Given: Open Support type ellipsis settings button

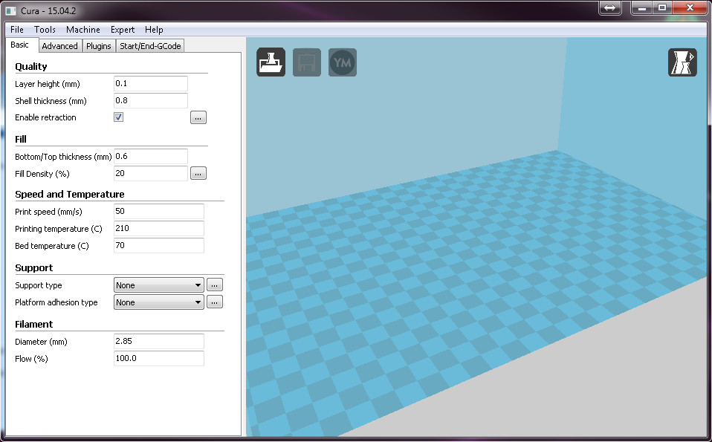Looking at the screenshot, I should coord(214,285).
